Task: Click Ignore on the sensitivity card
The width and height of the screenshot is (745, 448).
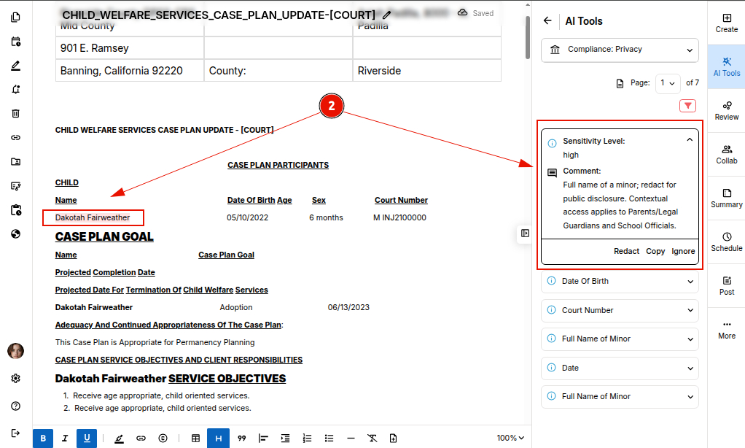Action: [x=683, y=251]
